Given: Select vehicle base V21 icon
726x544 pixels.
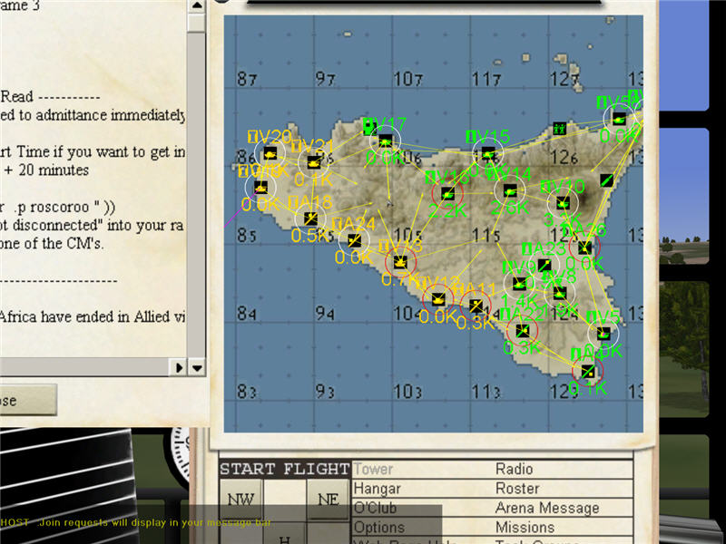Looking at the screenshot, I should coord(313,162).
